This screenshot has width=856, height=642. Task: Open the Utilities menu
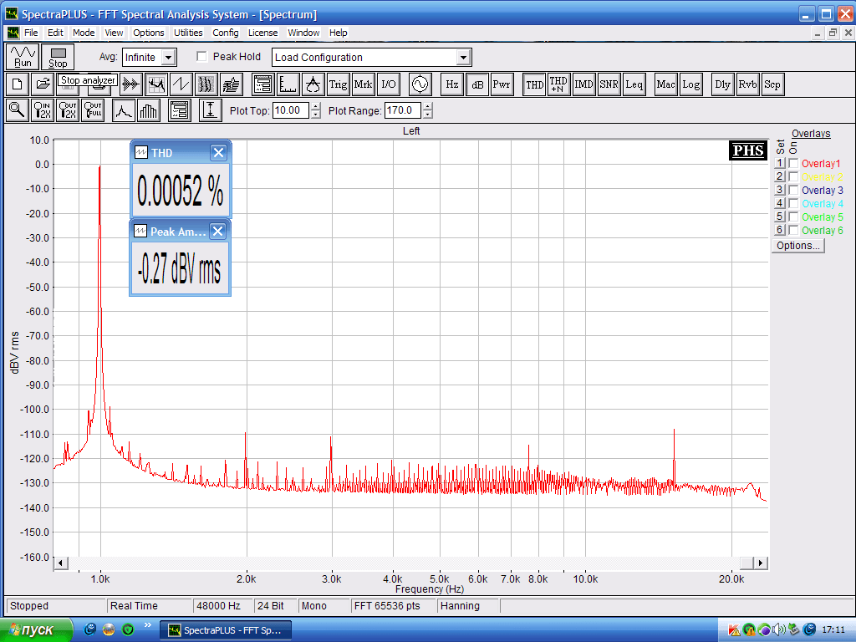188,33
